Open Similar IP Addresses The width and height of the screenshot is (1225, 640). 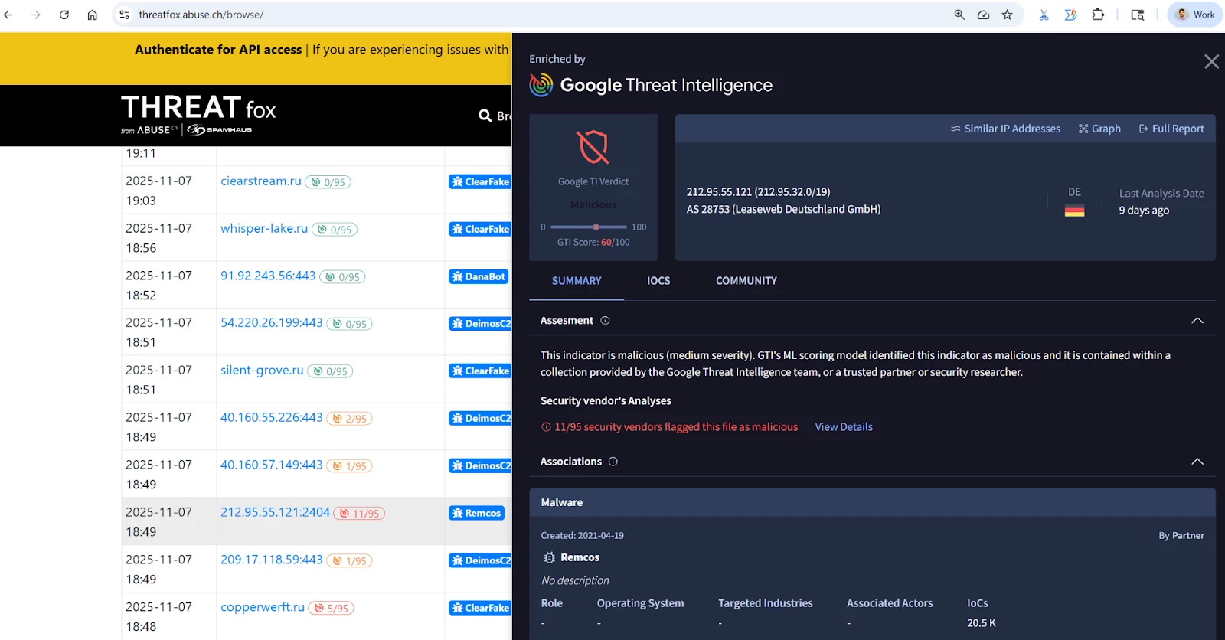(x=1005, y=129)
